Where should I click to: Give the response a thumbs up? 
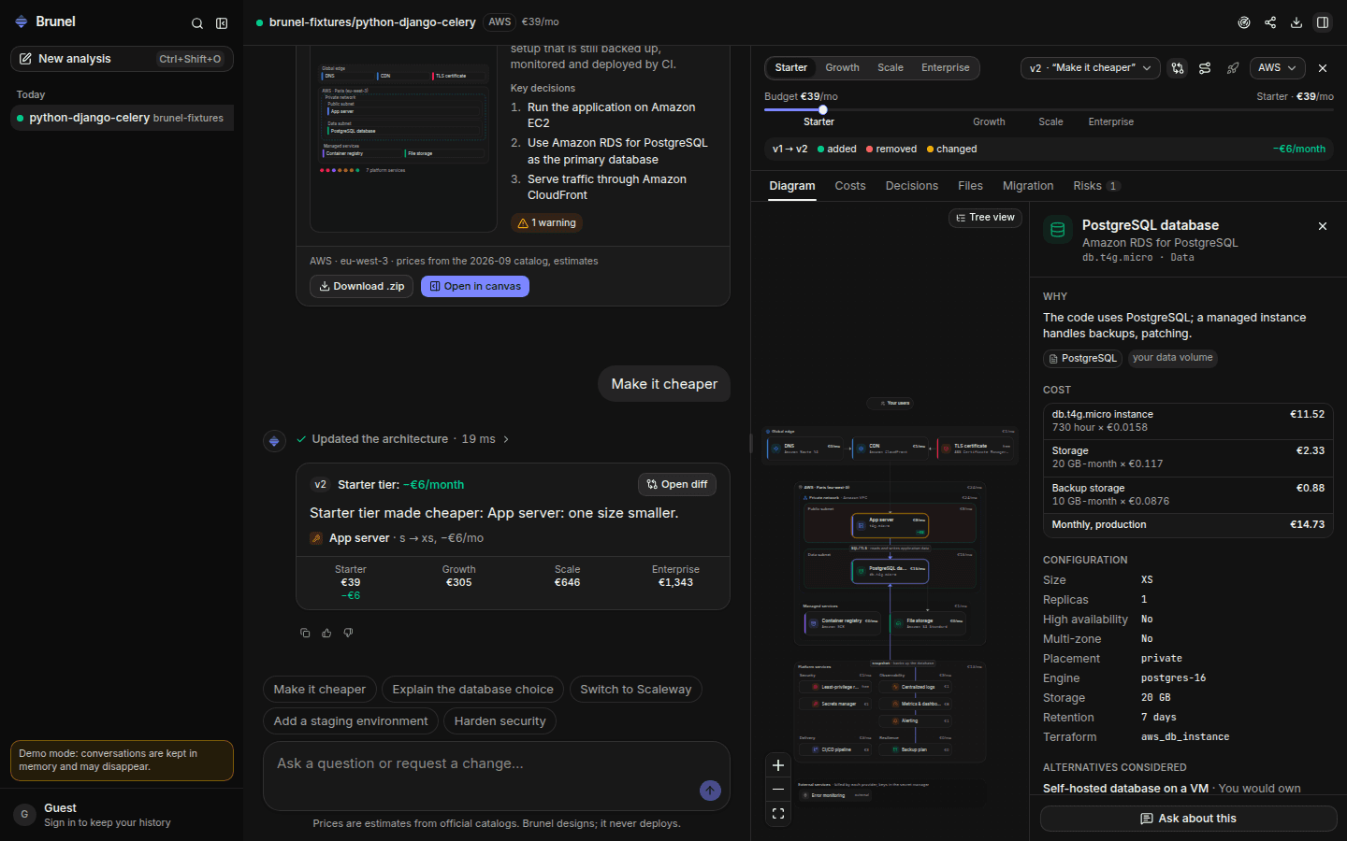(326, 633)
